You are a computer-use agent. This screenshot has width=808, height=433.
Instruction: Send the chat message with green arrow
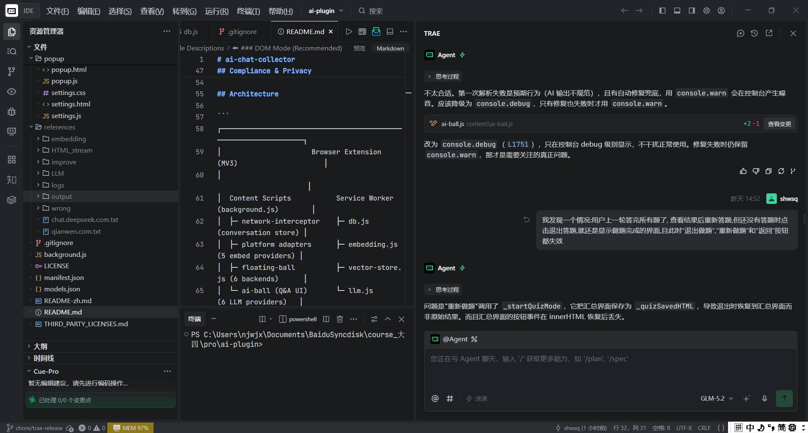pyautogui.click(x=784, y=399)
